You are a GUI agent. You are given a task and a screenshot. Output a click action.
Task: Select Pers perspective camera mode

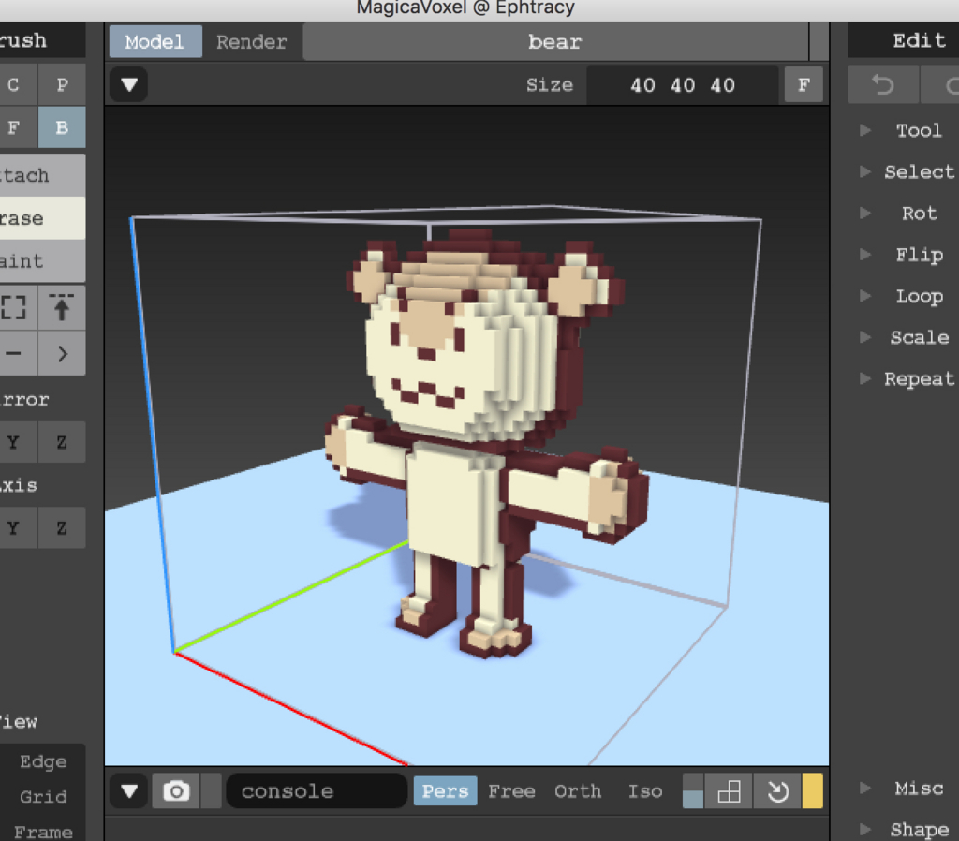point(445,790)
